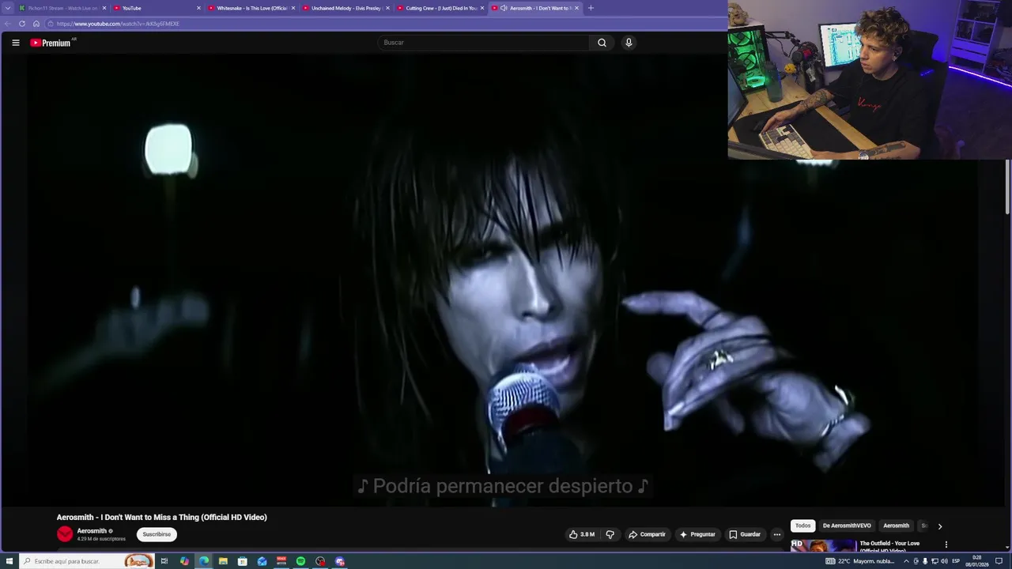
Task: Like the video with the 3.8 M thumbs-up
Action: coord(582,534)
